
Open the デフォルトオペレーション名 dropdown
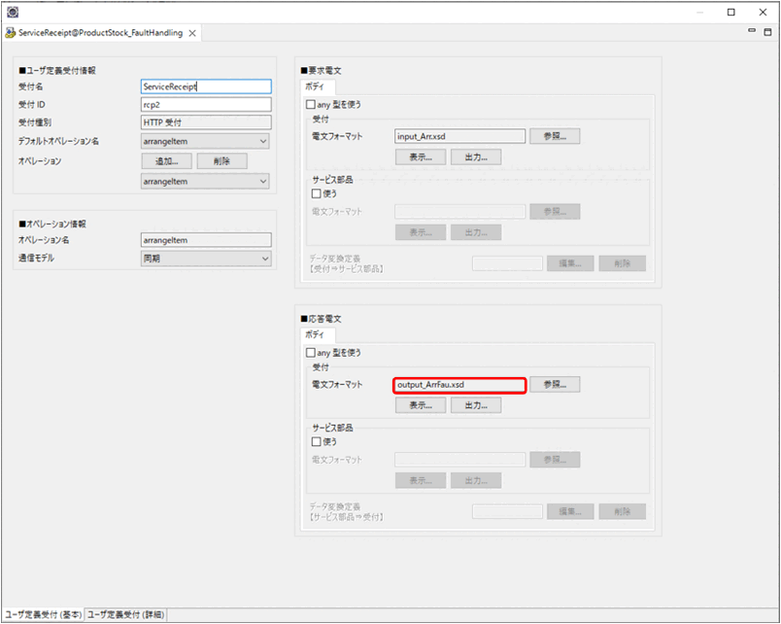point(205,142)
